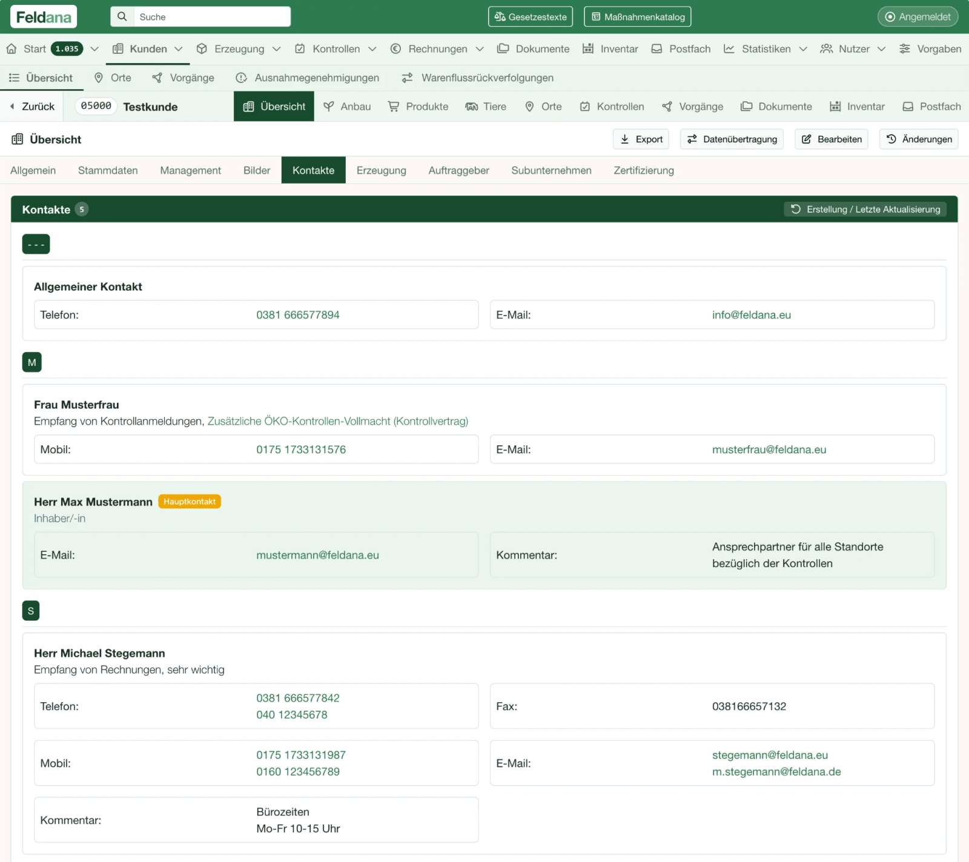Open the customer's Tiere tab

(486, 107)
